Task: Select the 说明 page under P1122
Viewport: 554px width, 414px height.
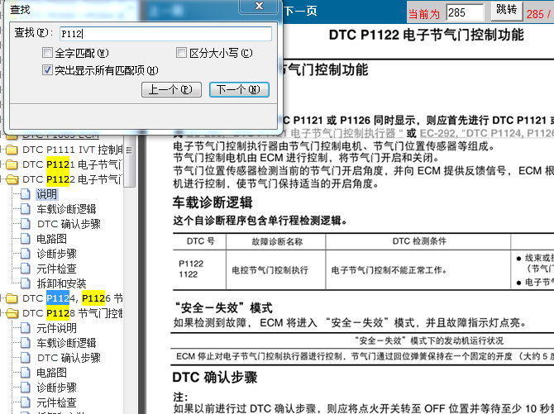Action: [x=46, y=194]
